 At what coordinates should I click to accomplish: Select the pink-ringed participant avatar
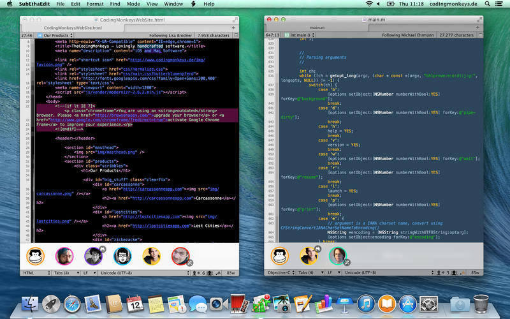(x=64, y=256)
